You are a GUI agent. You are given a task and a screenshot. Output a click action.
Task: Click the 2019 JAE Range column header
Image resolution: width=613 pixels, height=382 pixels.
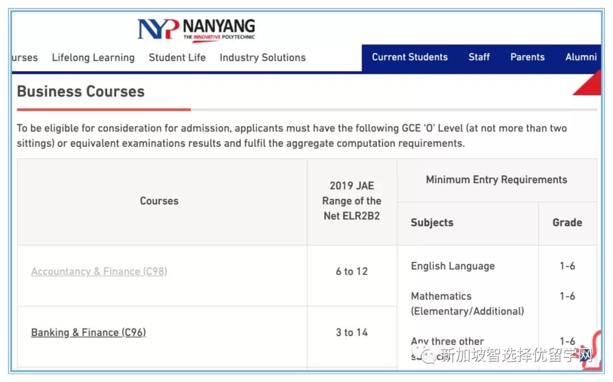click(x=352, y=201)
